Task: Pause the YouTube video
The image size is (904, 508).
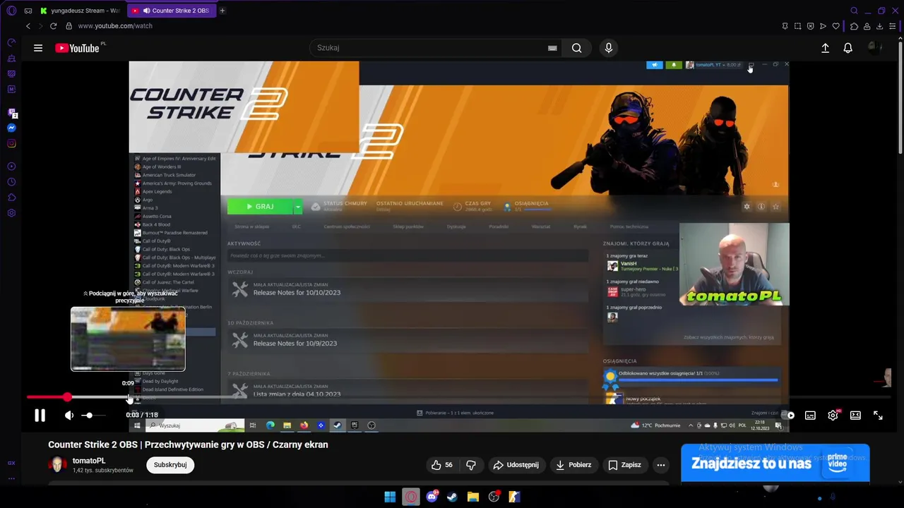Action: tap(40, 416)
